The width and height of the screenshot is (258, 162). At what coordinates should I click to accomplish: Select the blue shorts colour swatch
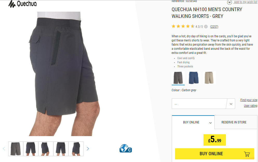(194, 78)
